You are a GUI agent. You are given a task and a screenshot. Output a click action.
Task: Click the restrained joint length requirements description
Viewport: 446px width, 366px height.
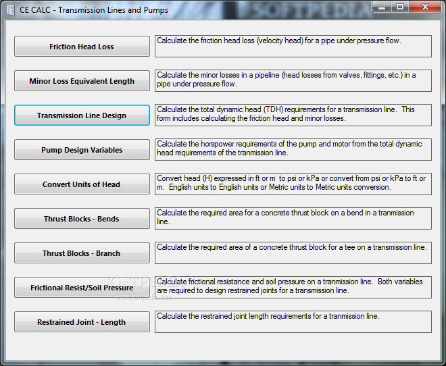click(x=293, y=321)
